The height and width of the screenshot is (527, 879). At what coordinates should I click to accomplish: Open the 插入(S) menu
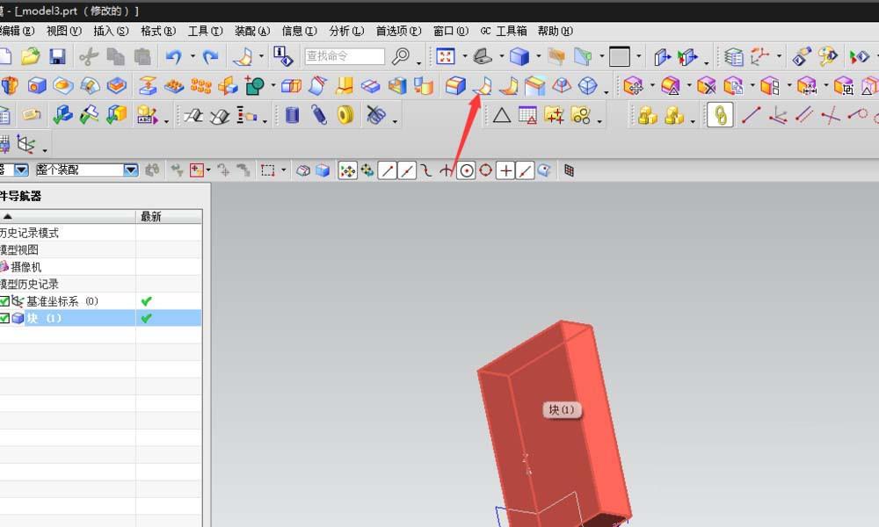coord(110,31)
